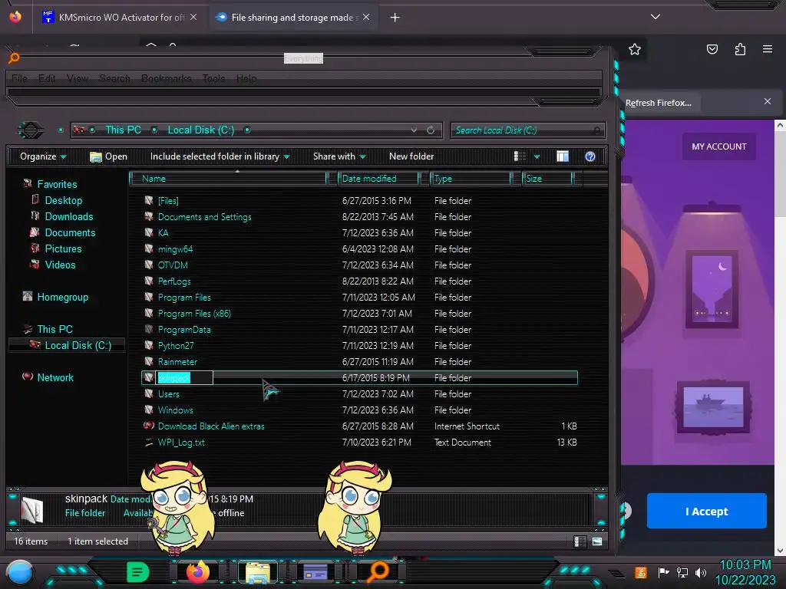
Task: Click the Explorer back navigation button
Action: (31, 130)
